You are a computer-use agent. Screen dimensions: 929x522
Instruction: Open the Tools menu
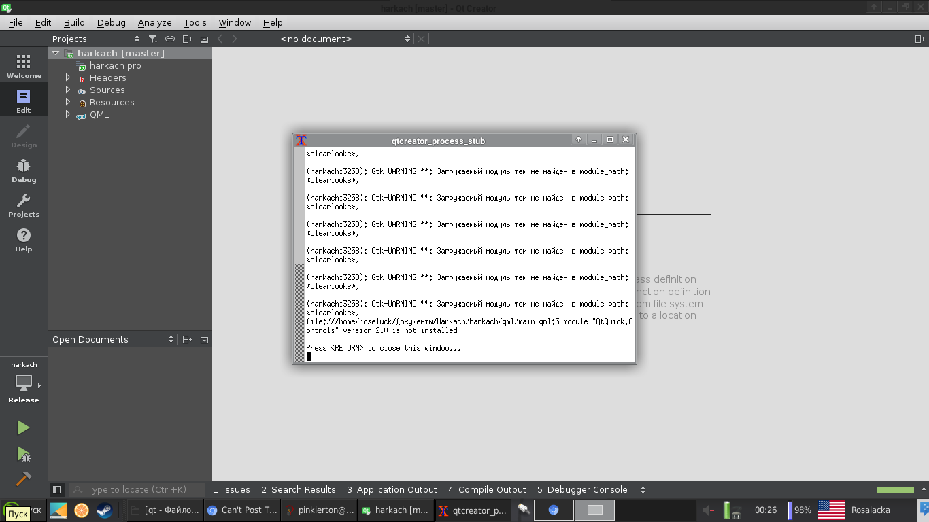(x=195, y=22)
